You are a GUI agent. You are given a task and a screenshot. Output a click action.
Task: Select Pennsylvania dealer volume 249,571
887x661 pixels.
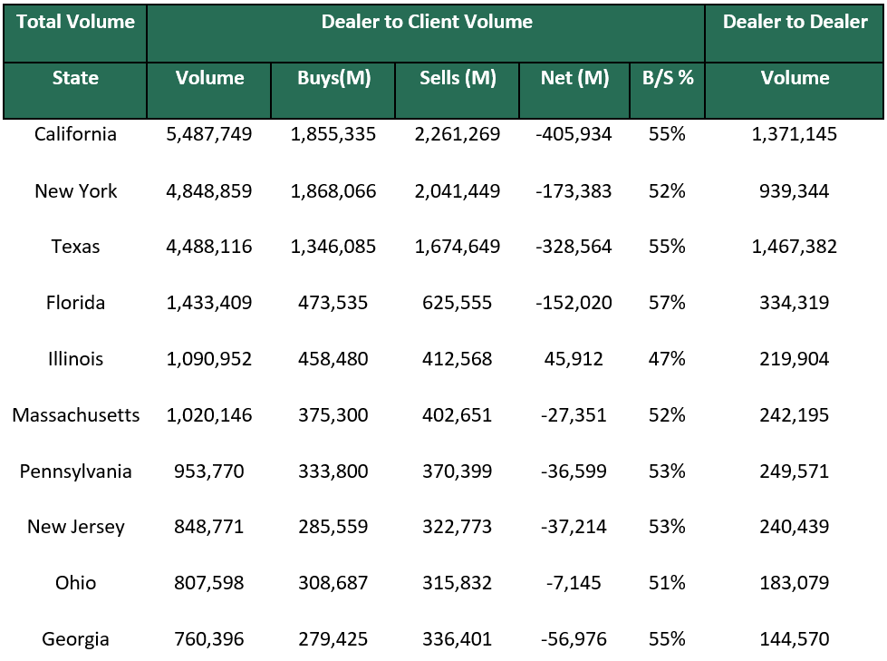(x=795, y=471)
